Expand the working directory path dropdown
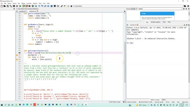The image size is (190, 107). (x=183, y=6)
